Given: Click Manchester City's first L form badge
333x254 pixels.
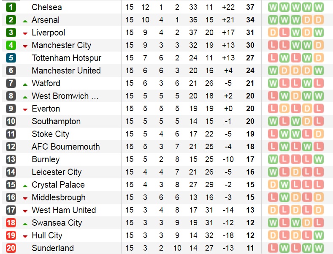Looking at the screenshot, I should 273,45.
